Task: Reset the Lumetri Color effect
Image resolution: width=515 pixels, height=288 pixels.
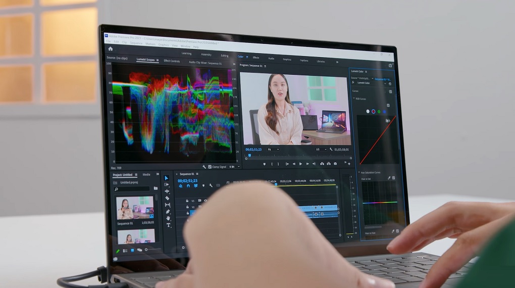Action: (390, 84)
